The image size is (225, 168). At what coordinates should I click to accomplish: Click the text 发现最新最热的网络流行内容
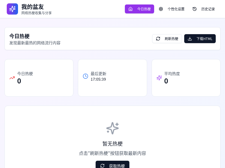click(35, 43)
